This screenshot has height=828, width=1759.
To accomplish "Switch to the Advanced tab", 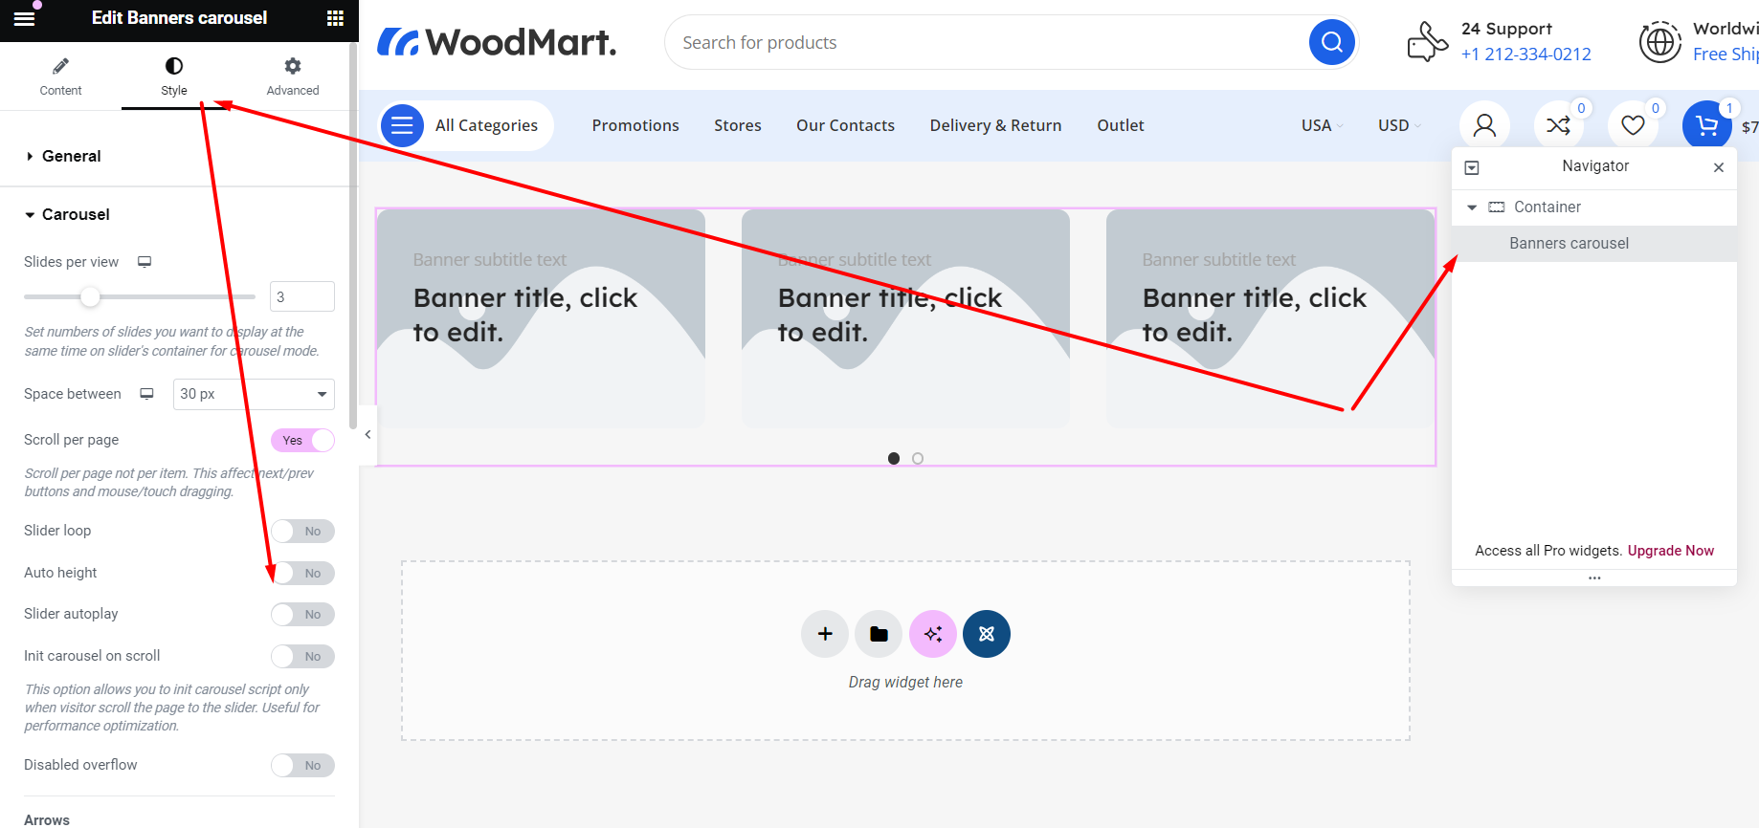I will [x=293, y=76].
